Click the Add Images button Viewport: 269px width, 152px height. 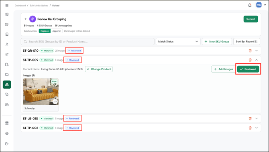[x=224, y=69]
